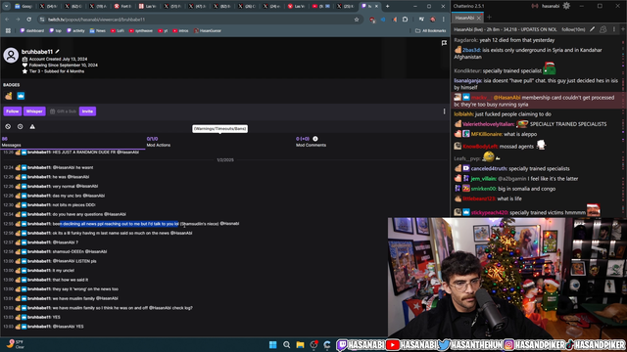Add a new Chatterino tab with plus
The height and width of the screenshot is (352, 627).
(x=489, y=18)
